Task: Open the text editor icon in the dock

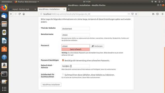Action: tap(4, 82)
